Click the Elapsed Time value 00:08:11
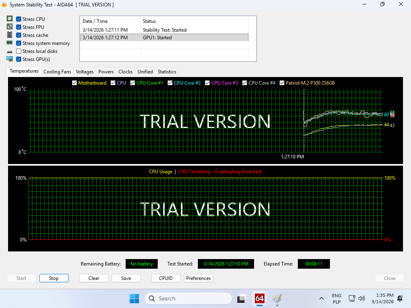 coord(314,264)
